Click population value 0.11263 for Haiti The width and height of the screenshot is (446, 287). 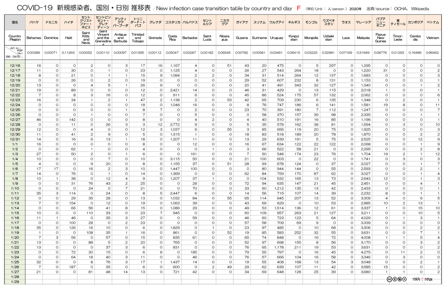(68, 53)
